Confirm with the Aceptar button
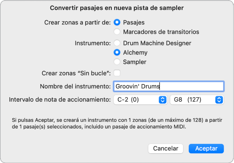 point(206,149)
